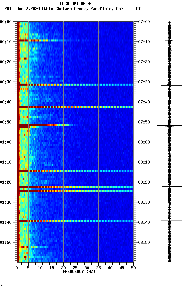The height and width of the screenshot is (289, 184).
Task: Click the largest seismogram spike near 07:51 UTC
Action: tap(169, 125)
